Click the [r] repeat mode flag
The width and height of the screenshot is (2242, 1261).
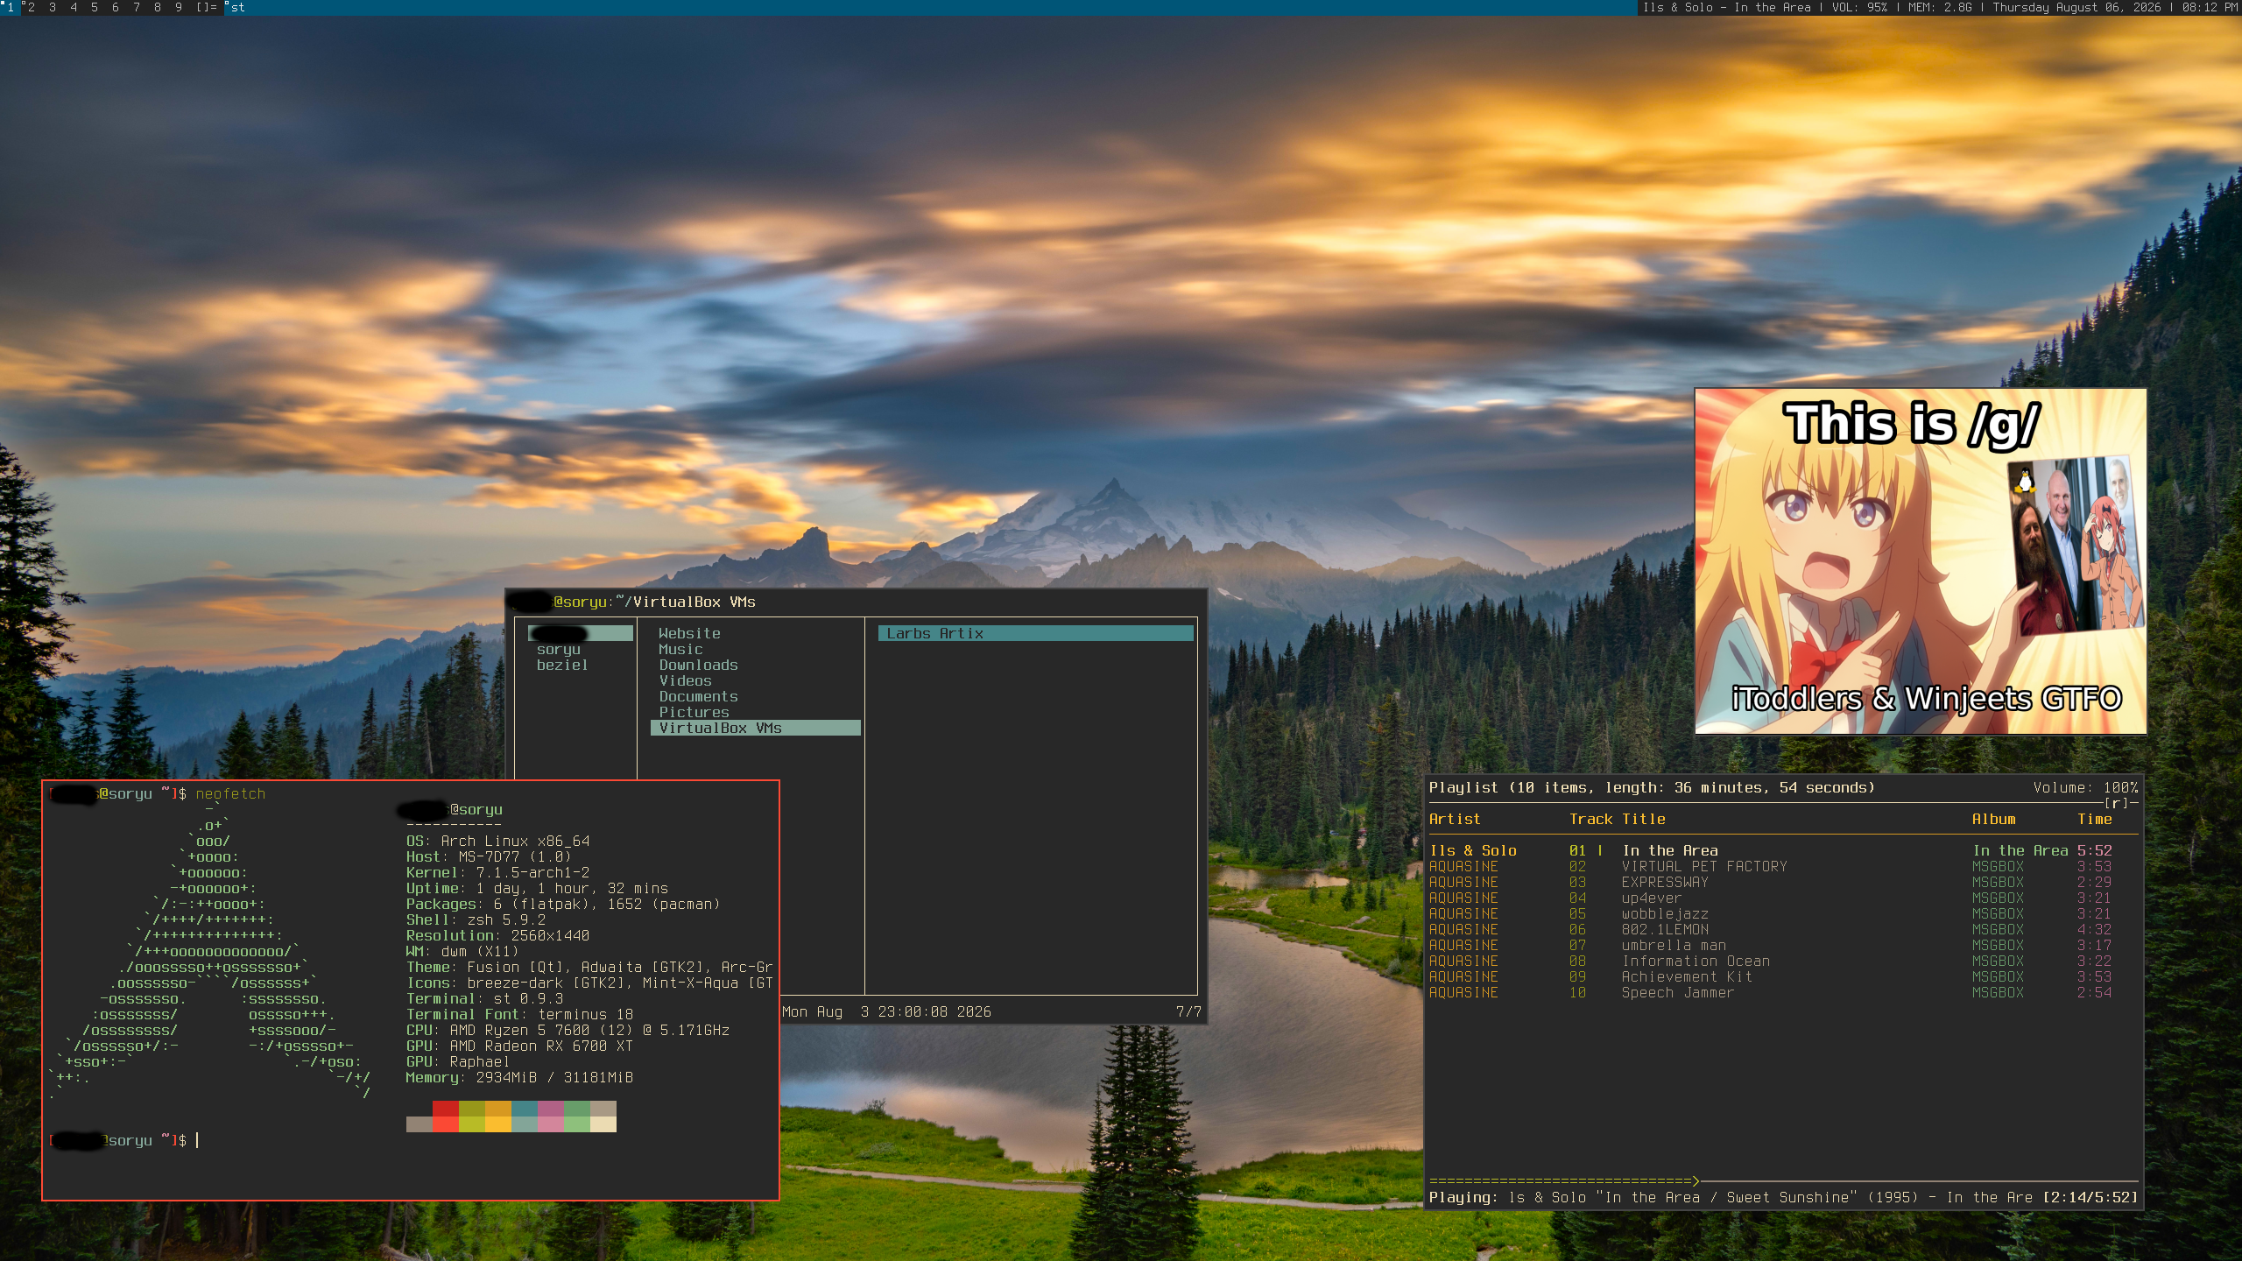[x=2117, y=803]
